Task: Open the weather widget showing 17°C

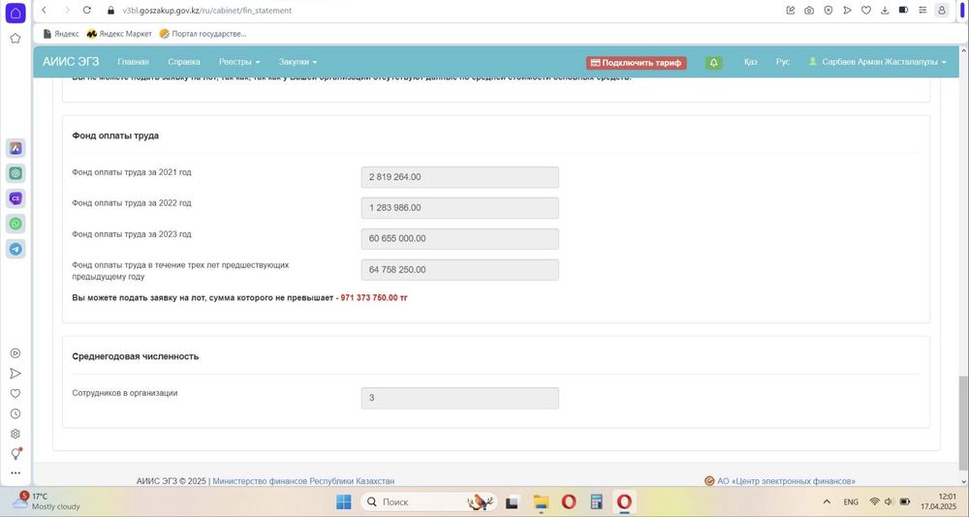Action: (x=47, y=501)
